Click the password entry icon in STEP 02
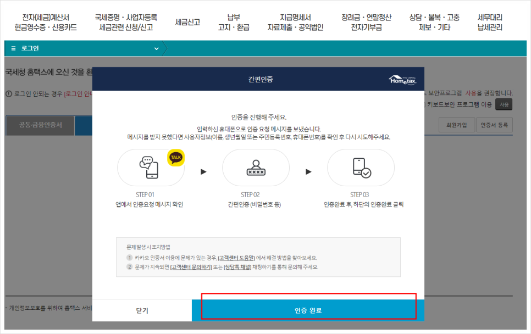Viewport: 531px width, 334px height. click(256, 168)
